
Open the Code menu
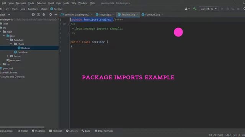(x=31, y=3)
